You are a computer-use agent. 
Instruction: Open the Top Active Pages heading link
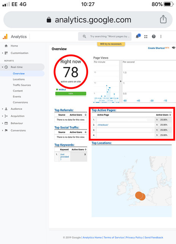(104, 110)
